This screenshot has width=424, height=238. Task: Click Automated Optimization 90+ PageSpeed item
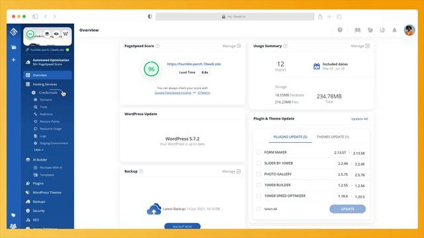click(48, 62)
